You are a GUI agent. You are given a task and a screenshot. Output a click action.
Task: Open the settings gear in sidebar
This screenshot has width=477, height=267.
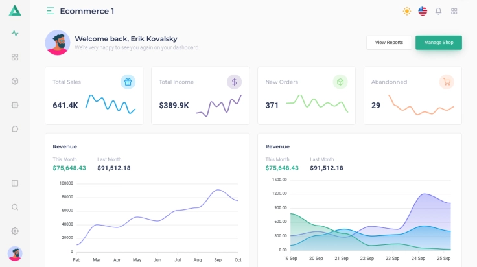pyautogui.click(x=15, y=231)
